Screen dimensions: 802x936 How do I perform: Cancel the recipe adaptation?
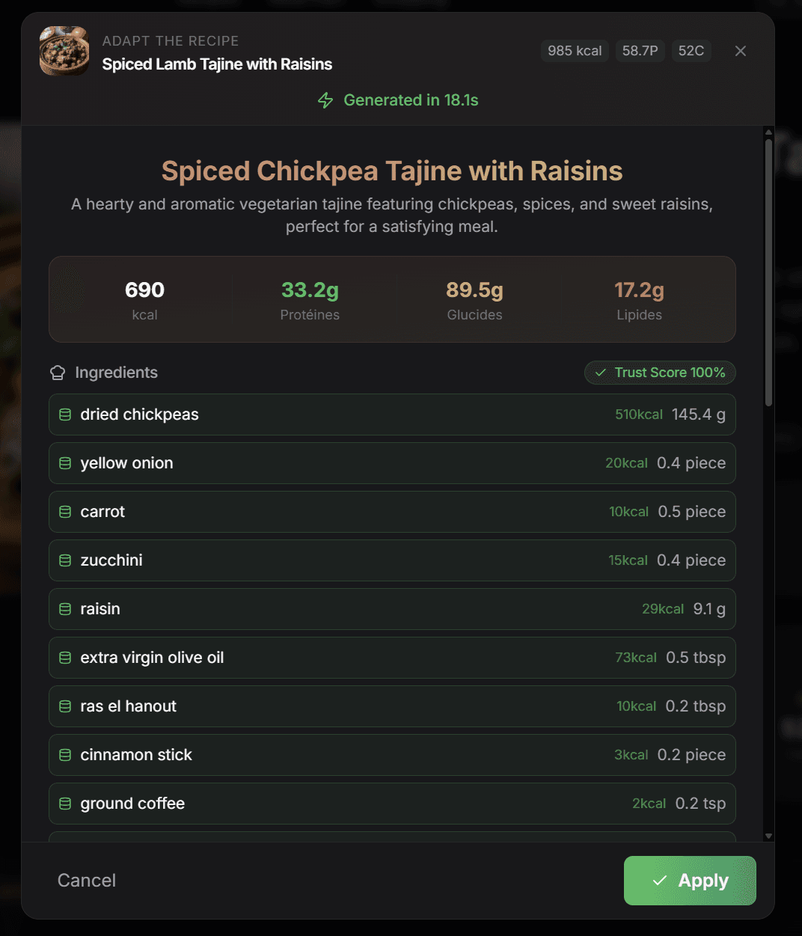[86, 881]
